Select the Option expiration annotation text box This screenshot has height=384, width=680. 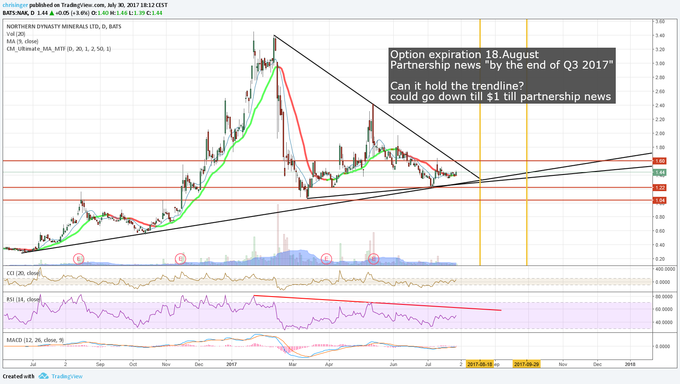pos(502,76)
